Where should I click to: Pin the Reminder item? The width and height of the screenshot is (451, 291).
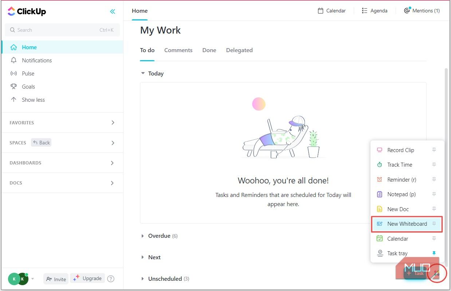pyautogui.click(x=434, y=179)
